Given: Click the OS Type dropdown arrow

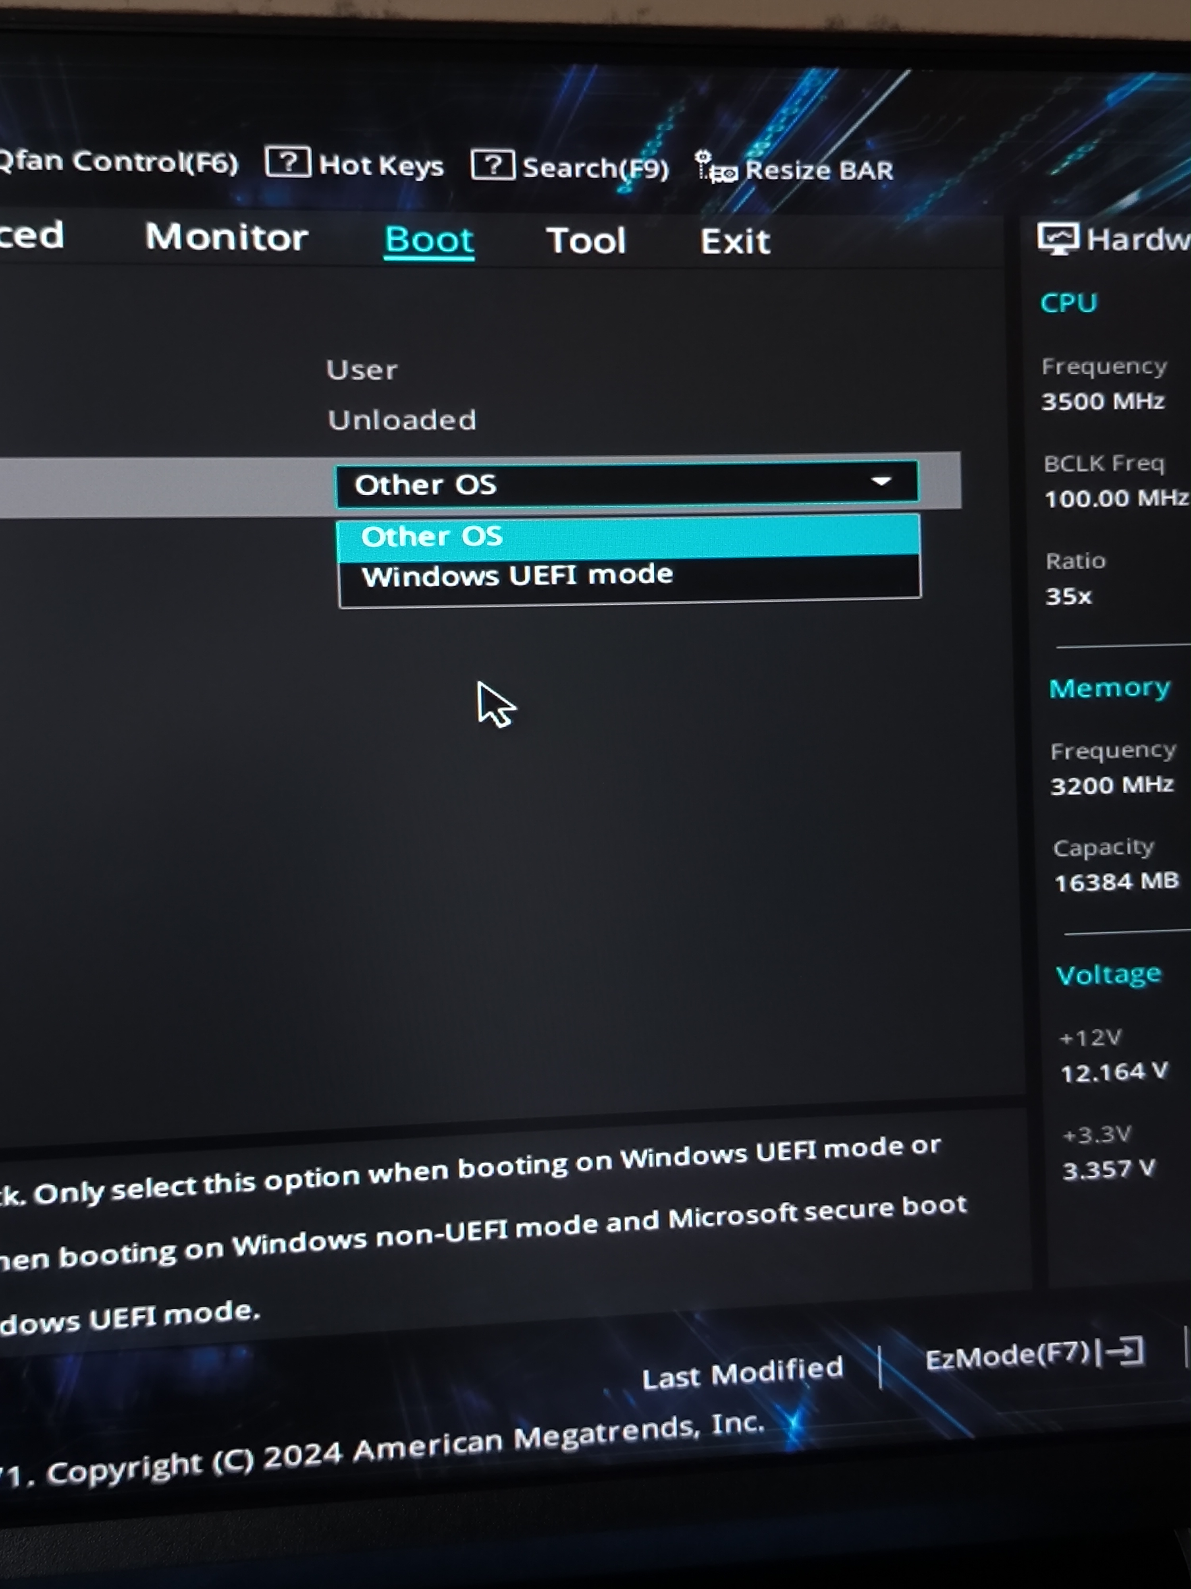Looking at the screenshot, I should 881,481.
